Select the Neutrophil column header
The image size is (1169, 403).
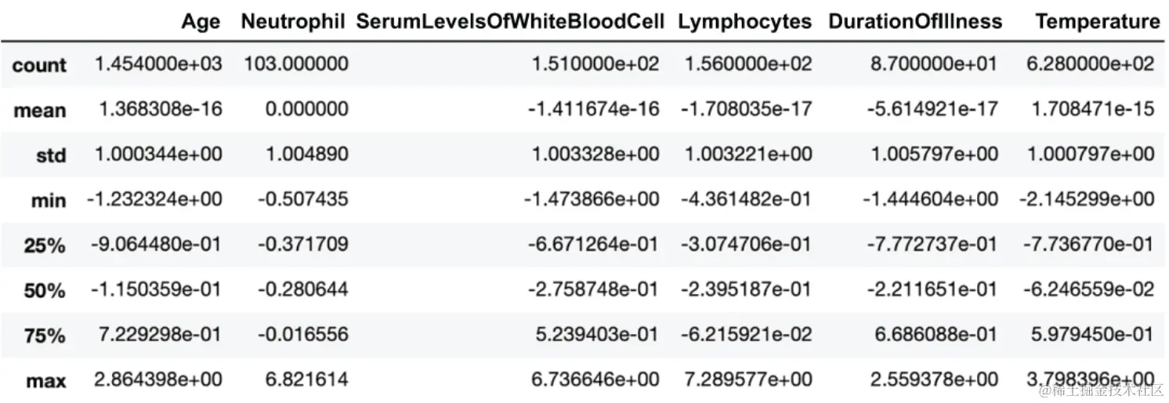tap(293, 22)
